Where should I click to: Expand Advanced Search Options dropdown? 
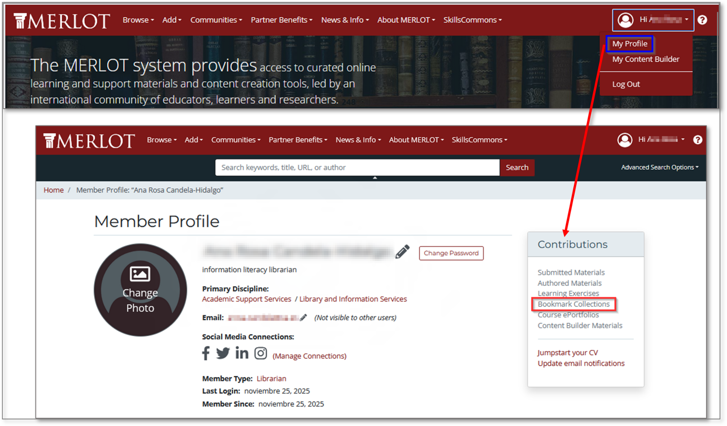click(659, 167)
